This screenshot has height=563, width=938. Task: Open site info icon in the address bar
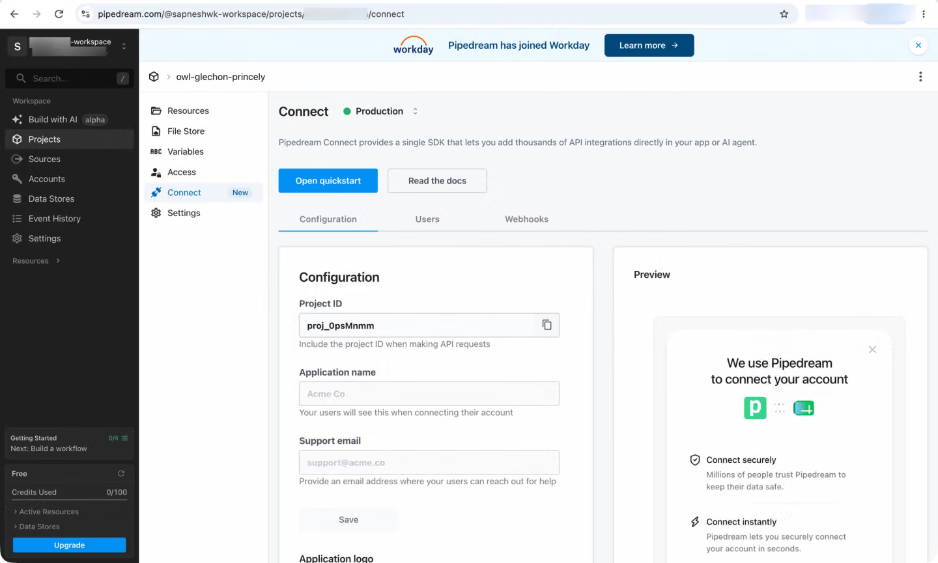85,14
